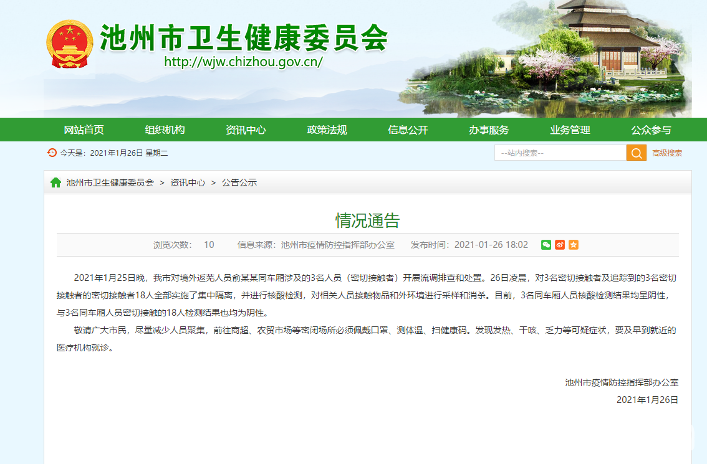The height and width of the screenshot is (464, 707).
Task: Open 网站首页 menu item
Action: coord(84,130)
